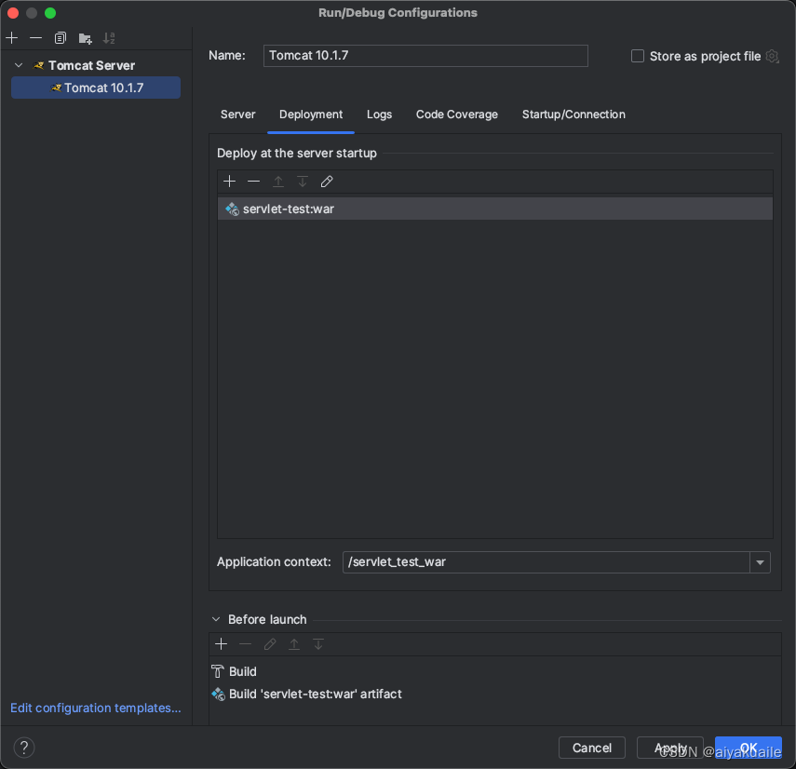This screenshot has width=796, height=769.
Task: Open project file storage settings gear
Action: pos(772,56)
